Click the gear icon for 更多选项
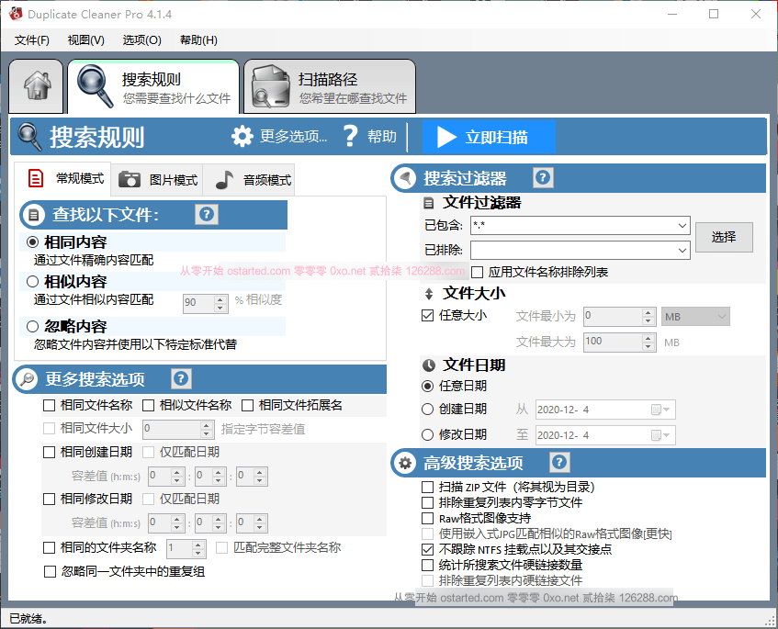This screenshot has height=629, width=778. tap(242, 136)
